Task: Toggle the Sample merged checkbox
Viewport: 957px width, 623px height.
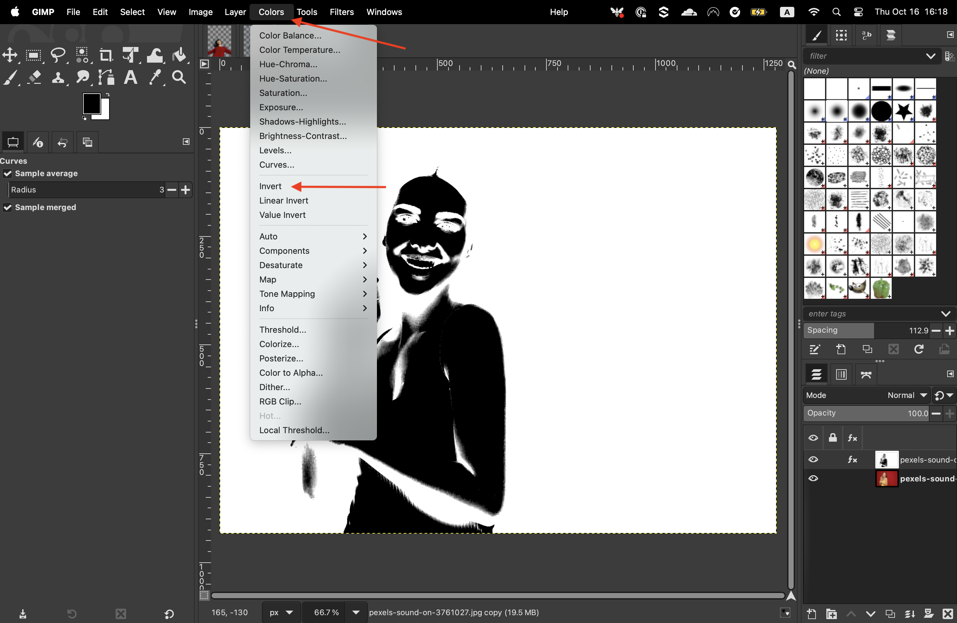Action: 8,207
